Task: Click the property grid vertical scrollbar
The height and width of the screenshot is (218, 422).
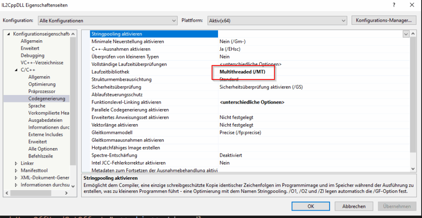Action: coord(413,99)
